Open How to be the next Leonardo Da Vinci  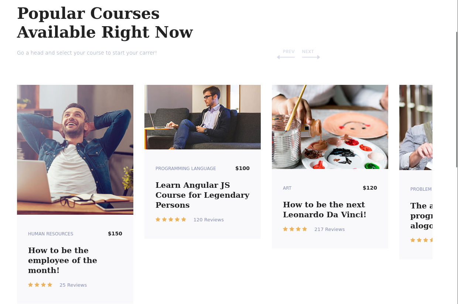(x=325, y=210)
